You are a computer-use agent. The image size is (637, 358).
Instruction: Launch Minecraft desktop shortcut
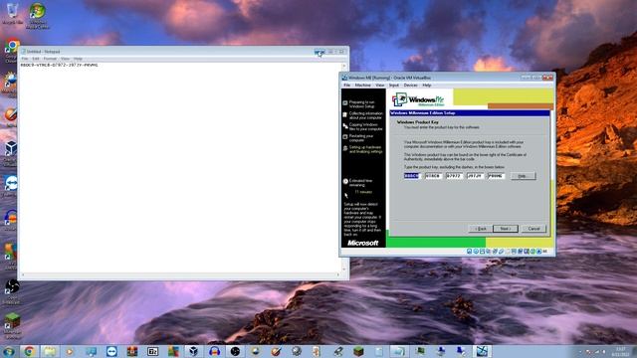[11, 325]
